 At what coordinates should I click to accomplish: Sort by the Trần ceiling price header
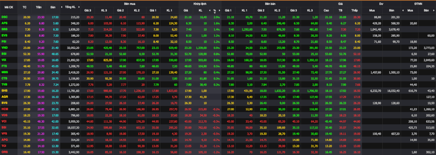tap(39, 7)
